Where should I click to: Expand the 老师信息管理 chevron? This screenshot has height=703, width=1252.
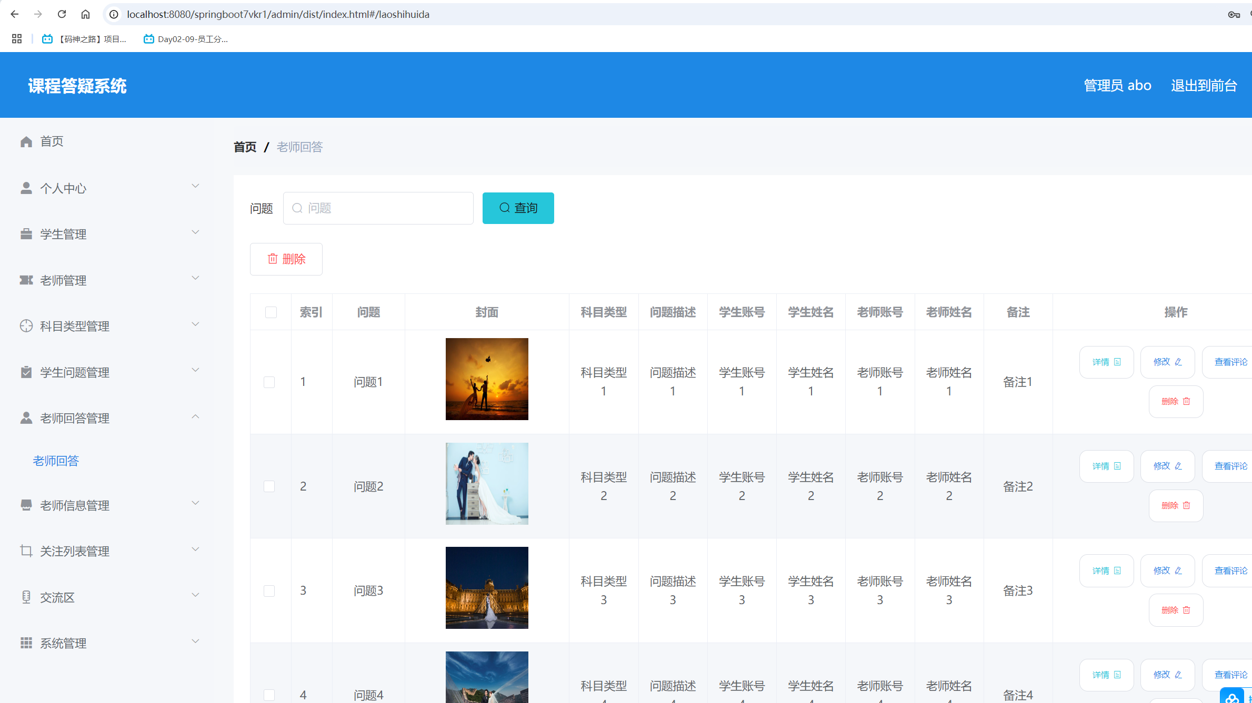tap(195, 503)
